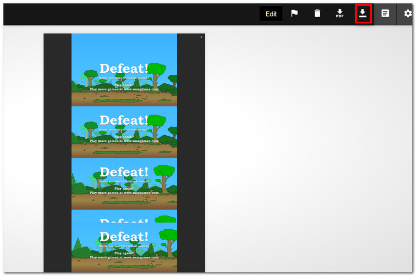Viewport: 416px width, 276px height.
Task: Click the download arrow icon
Action: (362, 14)
